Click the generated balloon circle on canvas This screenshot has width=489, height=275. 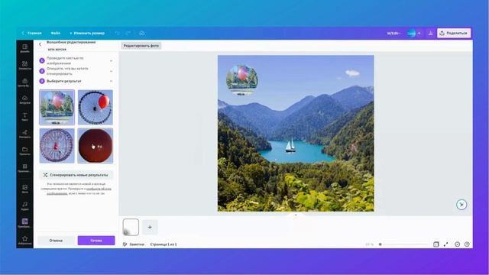coord(241,79)
